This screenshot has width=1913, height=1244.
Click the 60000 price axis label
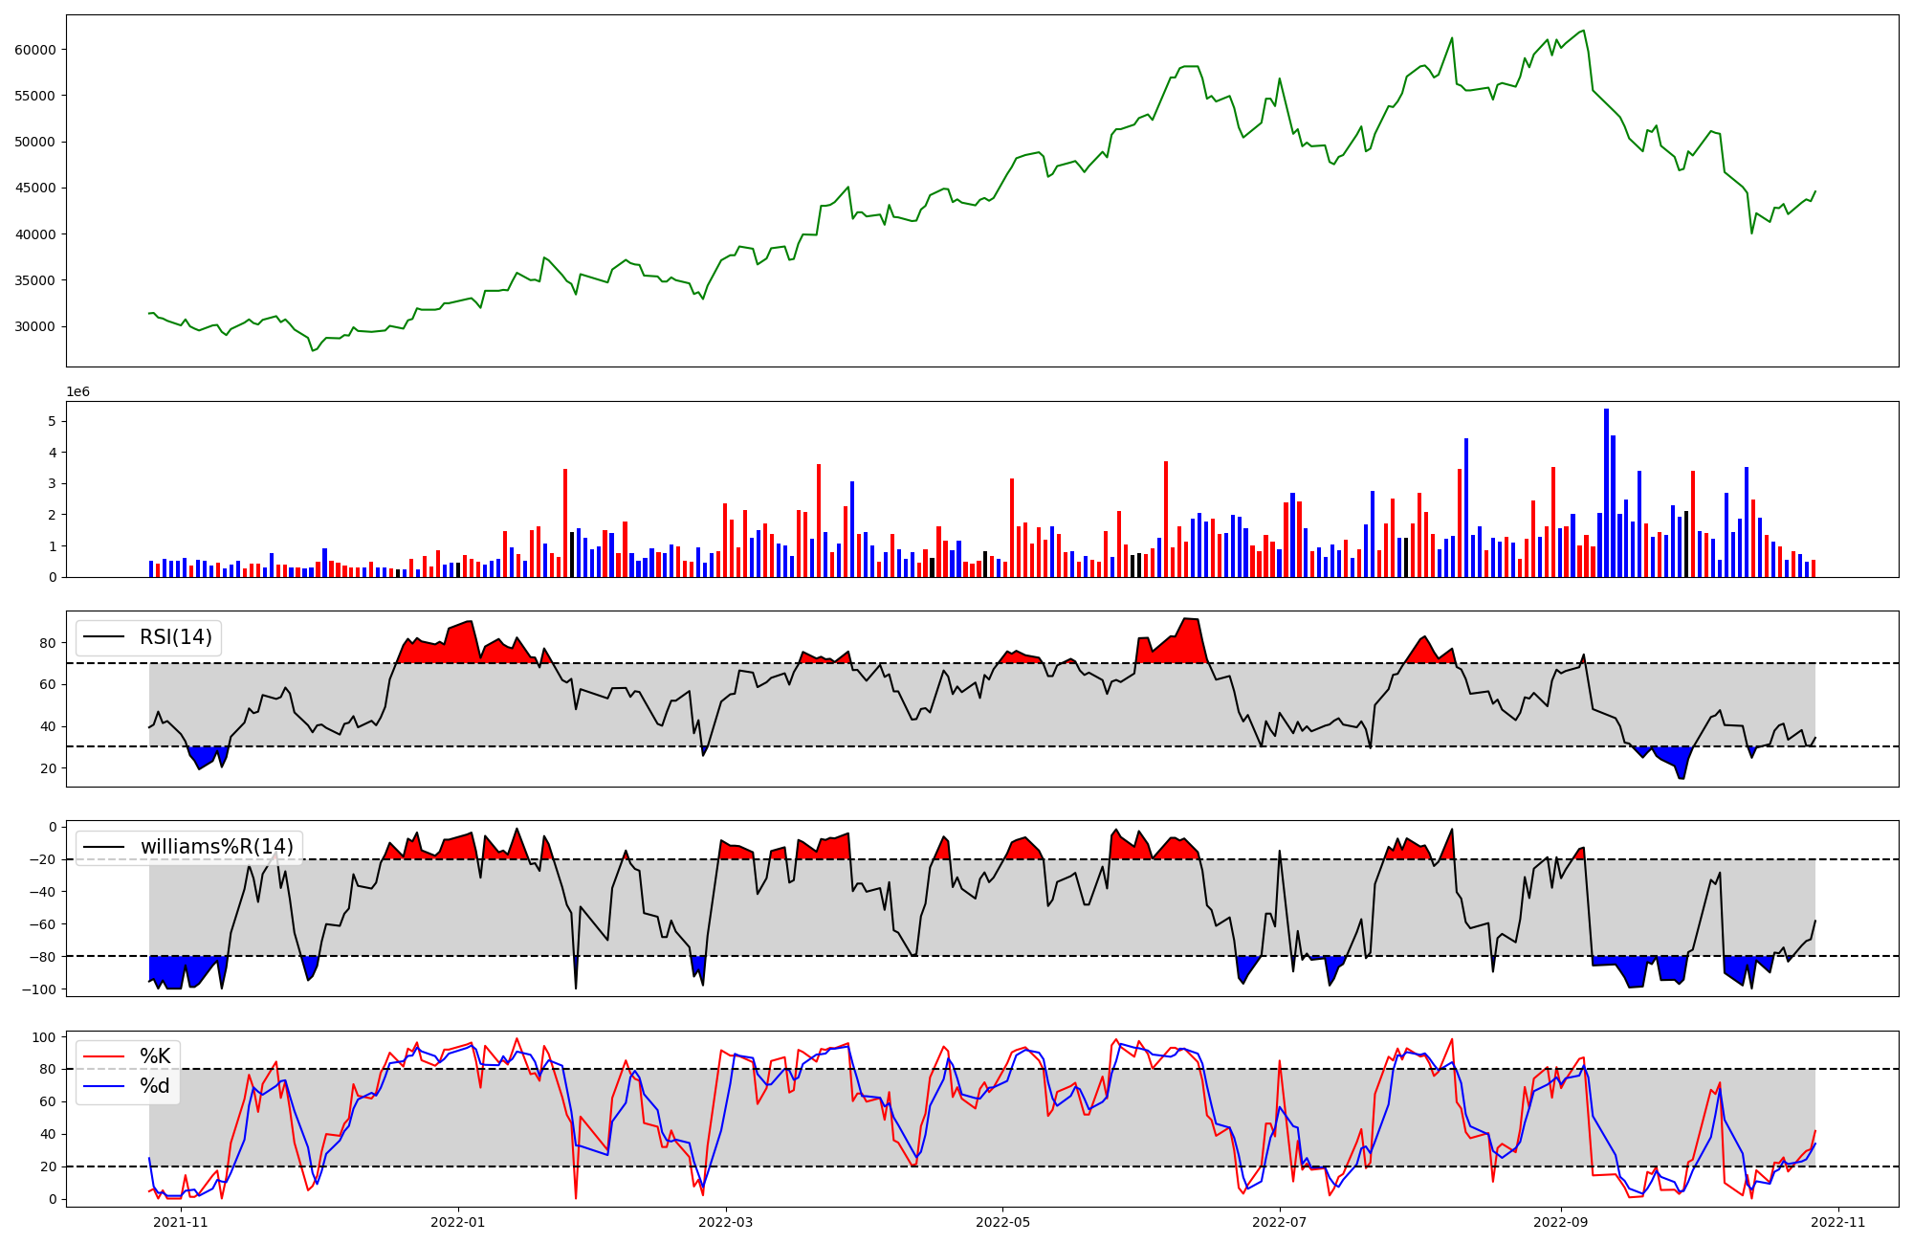pos(35,50)
